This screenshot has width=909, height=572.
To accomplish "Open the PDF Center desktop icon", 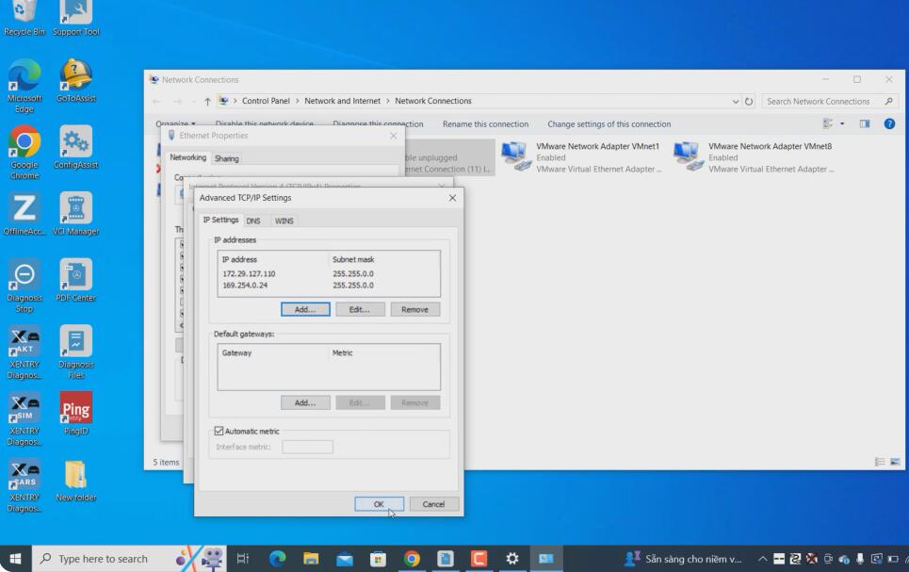I will [76, 281].
